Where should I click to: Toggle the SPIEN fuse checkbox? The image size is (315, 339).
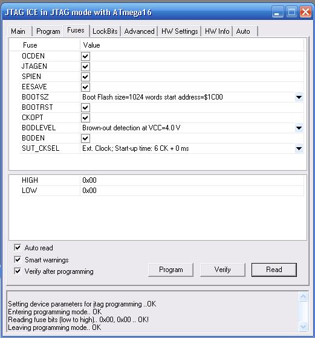[x=85, y=77]
